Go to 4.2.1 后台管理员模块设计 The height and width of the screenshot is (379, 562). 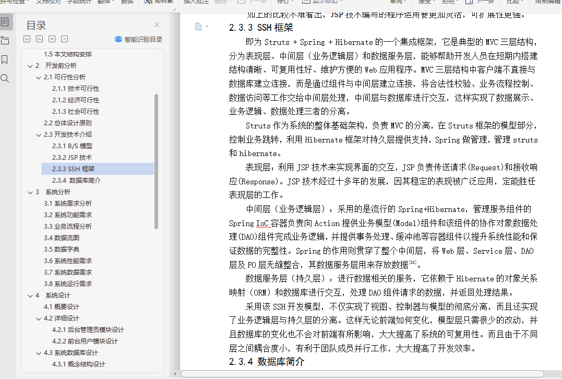[x=88, y=330]
